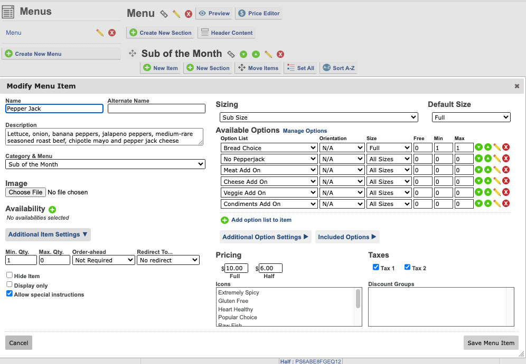526x364 pixels.
Task: Open Header Content
Action: pyautogui.click(x=227, y=33)
